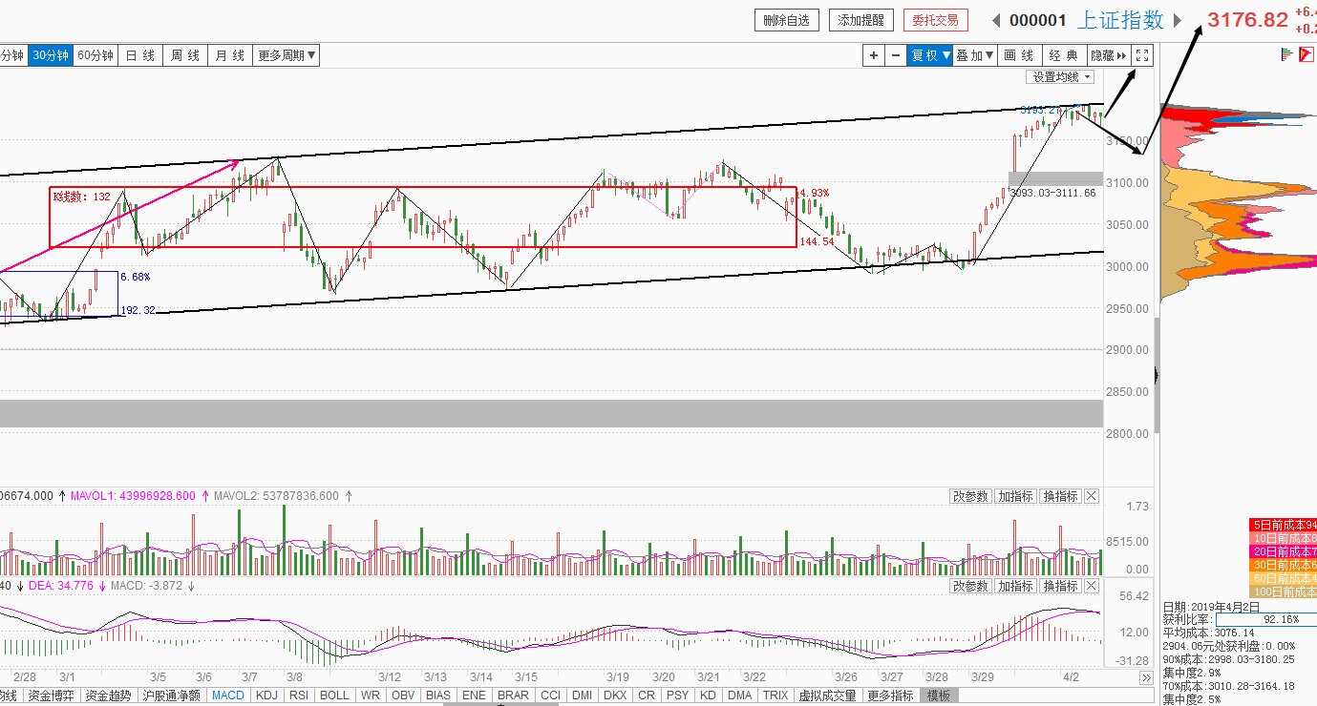The height and width of the screenshot is (706, 1317).
Task: Activate the 画线 drawing tool button
Action: [x=1021, y=55]
